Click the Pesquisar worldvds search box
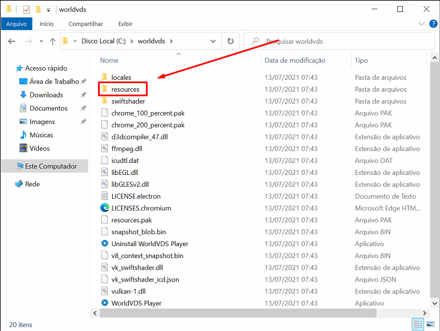The width and height of the screenshot is (440, 331). (x=339, y=41)
